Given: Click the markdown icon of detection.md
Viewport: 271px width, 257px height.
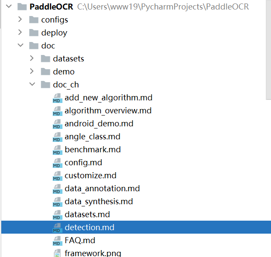Looking at the screenshot, I should 57,228.
